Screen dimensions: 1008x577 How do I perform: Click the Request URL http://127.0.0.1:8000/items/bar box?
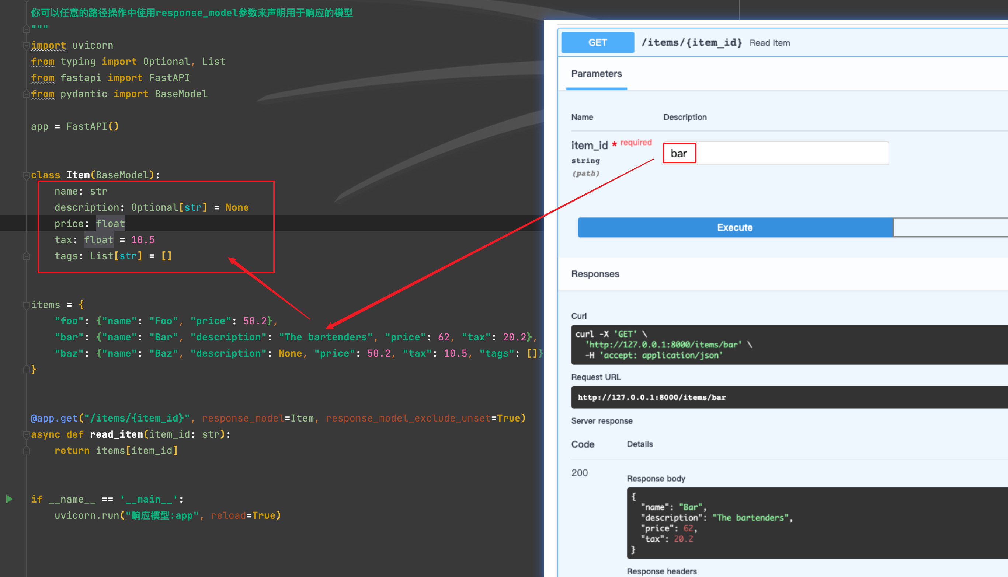(789, 397)
